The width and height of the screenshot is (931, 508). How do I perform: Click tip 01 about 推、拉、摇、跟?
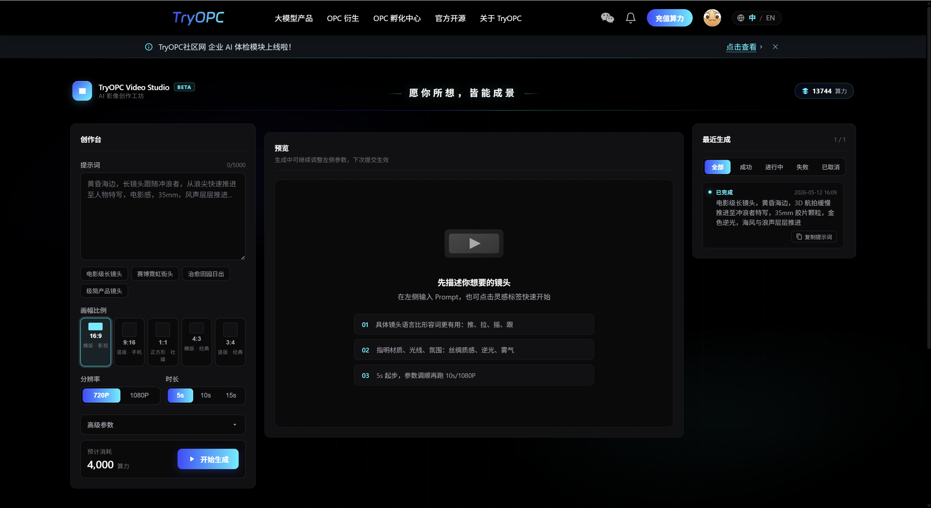(x=474, y=324)
